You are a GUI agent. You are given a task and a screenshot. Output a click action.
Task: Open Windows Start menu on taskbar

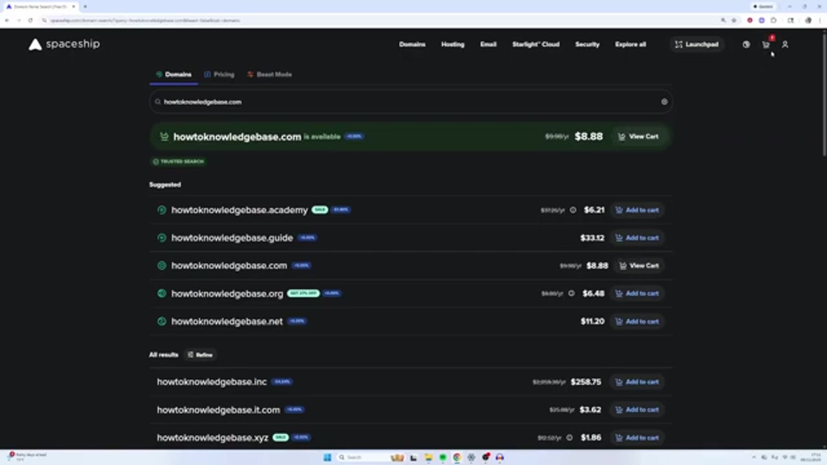pyautogui.click(x=327, y=457)
